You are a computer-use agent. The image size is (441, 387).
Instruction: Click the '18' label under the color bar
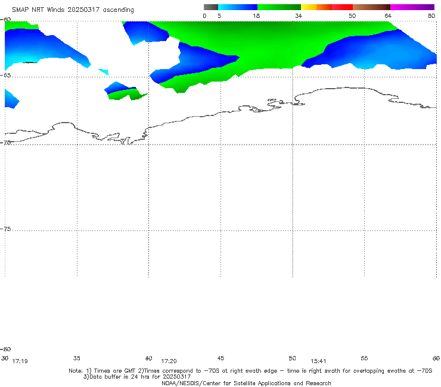[256, 16]
